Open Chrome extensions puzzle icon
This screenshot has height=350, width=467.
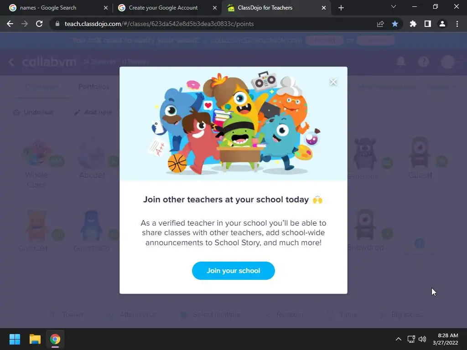[413, 24]
